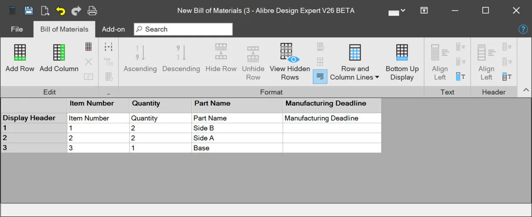Click the export document icon in title bar
Image resolution: width=532 pixels, height=217 pixels.
45,11
